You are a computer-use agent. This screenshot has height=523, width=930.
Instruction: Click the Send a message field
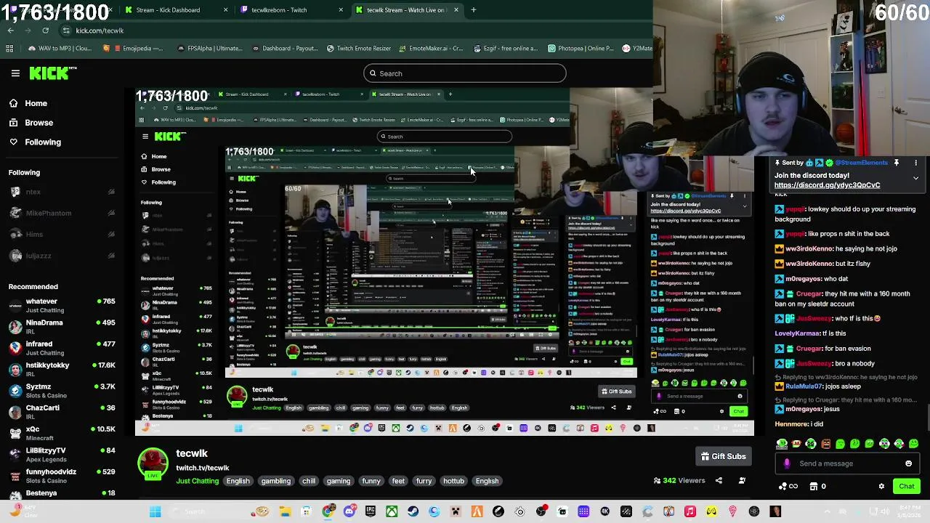click(x=846, y=463)
